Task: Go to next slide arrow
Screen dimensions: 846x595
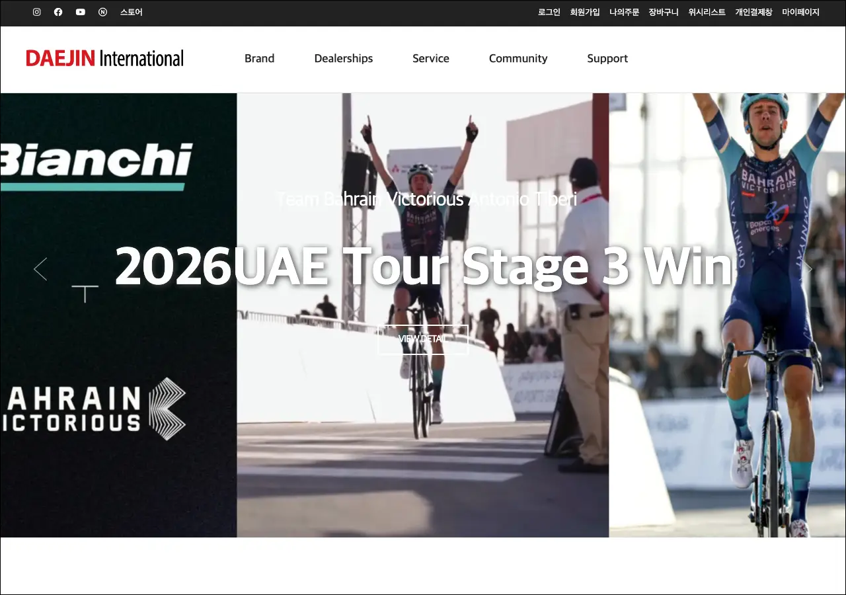Action: click(806, 269)
